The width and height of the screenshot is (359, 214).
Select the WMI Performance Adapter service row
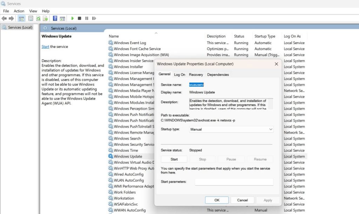[x=134, y=186]
